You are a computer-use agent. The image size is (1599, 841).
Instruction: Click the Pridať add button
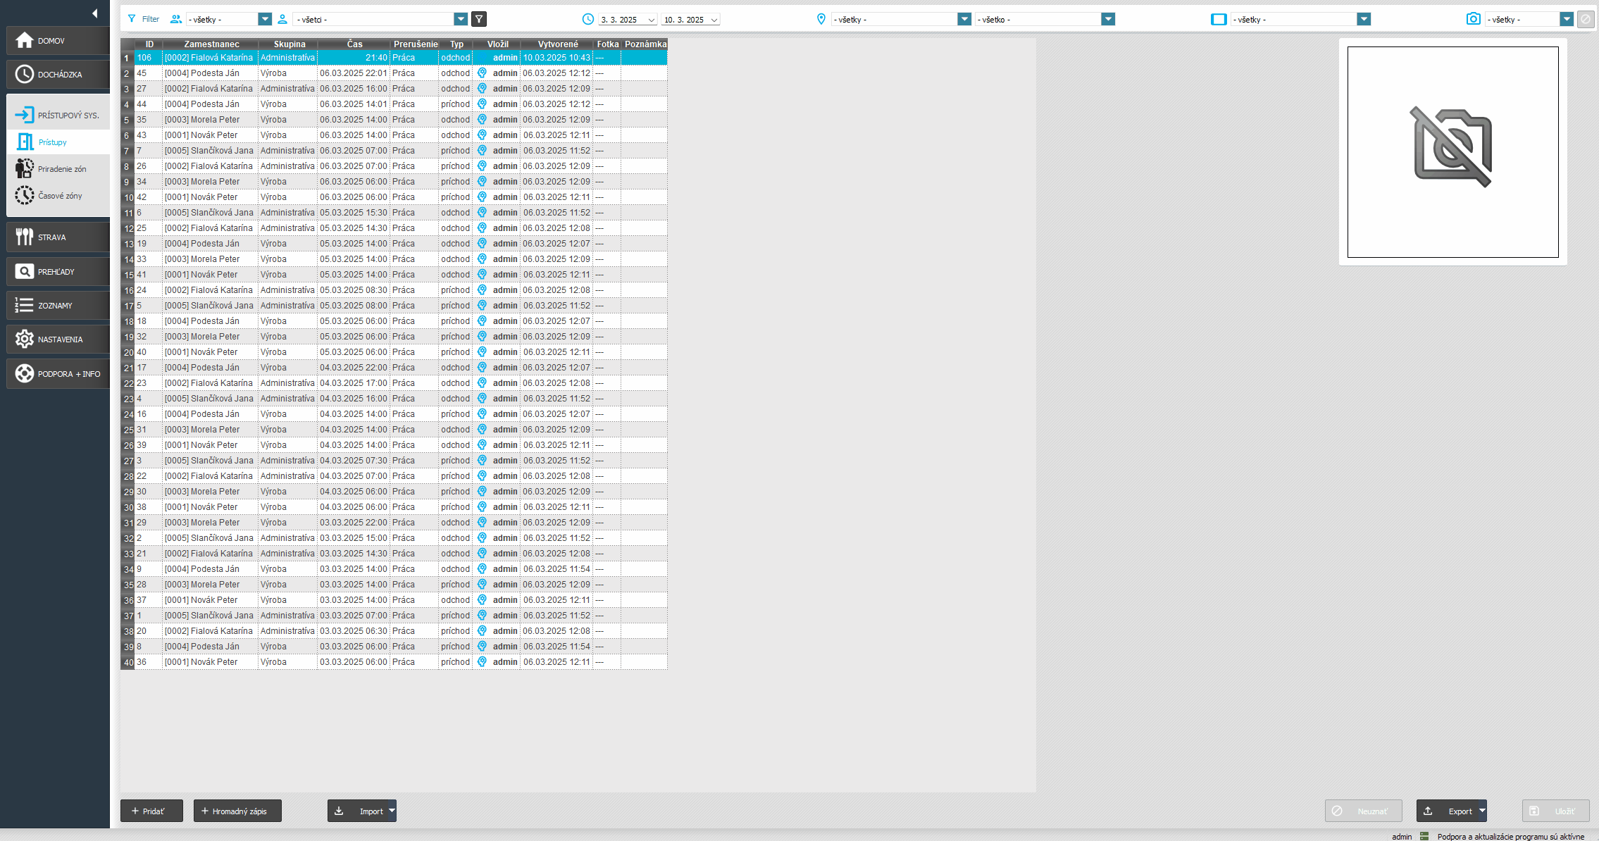point(151,811)
